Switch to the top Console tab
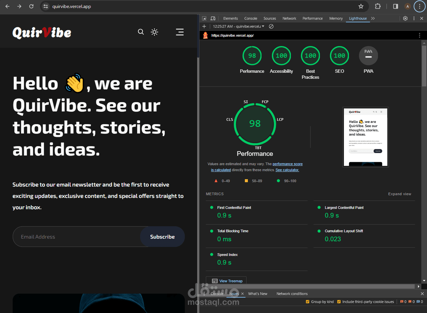This screenshot has width=427, height=313. click(251, 18)
